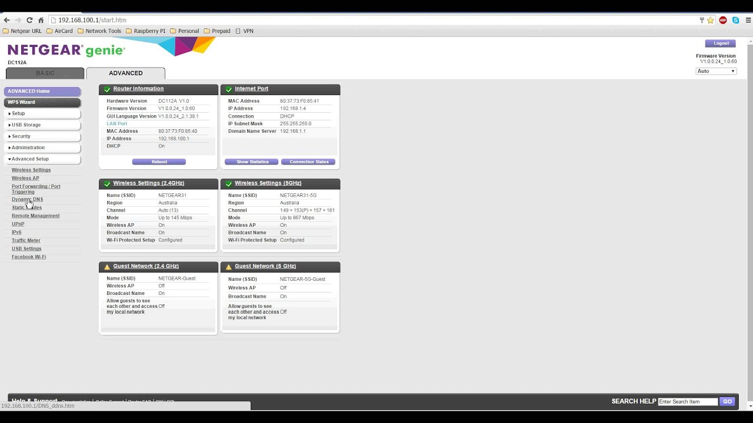Open the Router Information heading link

pyautogui.click(x=138, y=89)
